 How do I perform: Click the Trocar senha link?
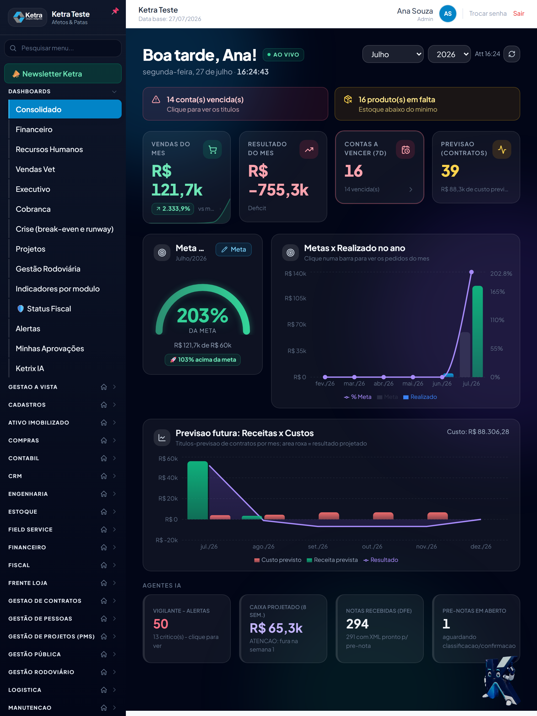coord(488,14)
